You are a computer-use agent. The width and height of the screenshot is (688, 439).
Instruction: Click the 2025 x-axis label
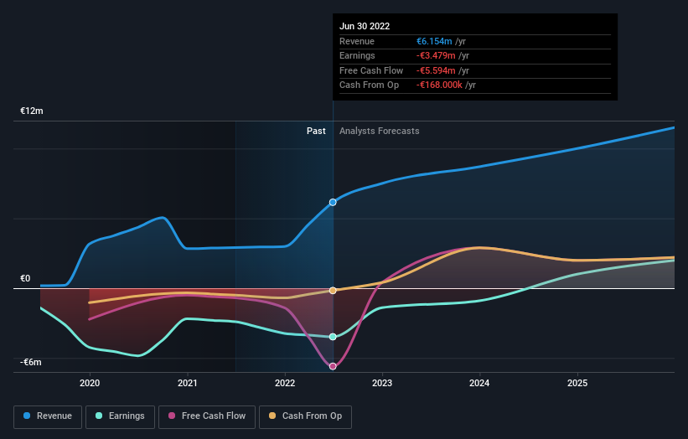[x=577, y=383]
